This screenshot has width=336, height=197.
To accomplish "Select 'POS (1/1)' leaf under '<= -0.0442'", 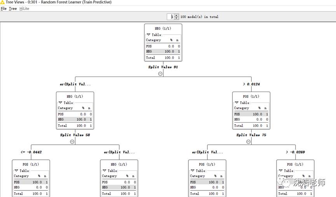I will [31, 164].
